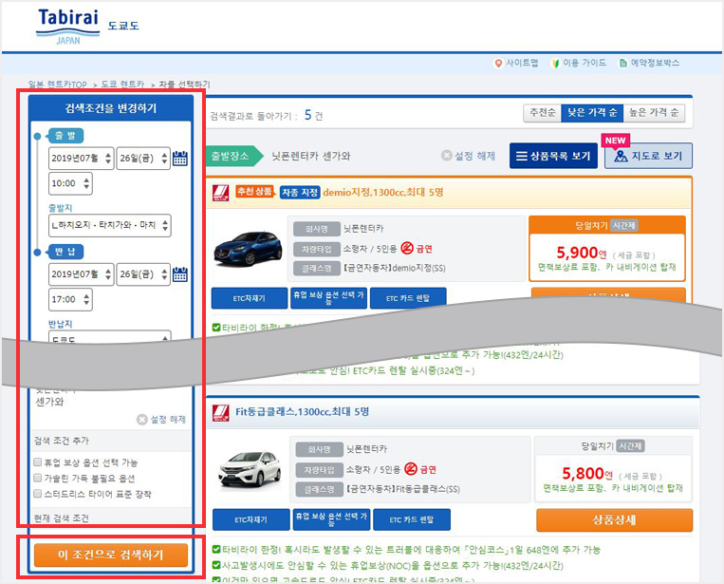724x584 pixels.
Task: Click the sitemap pin icon
Action: [x=499, y=63]
